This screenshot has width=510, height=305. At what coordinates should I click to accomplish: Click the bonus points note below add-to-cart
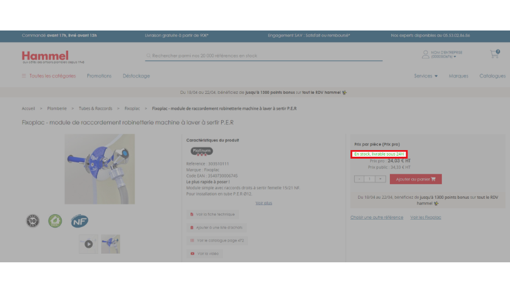428,200
